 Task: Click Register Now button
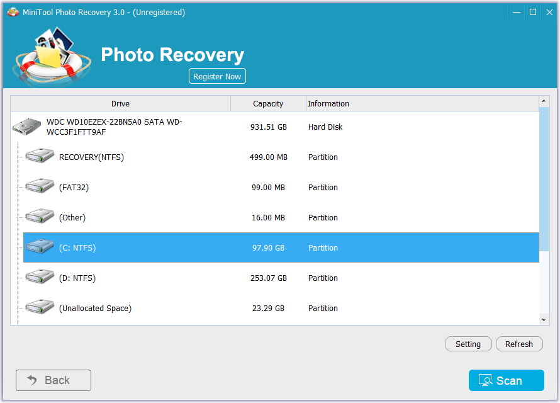click(217, 76)
